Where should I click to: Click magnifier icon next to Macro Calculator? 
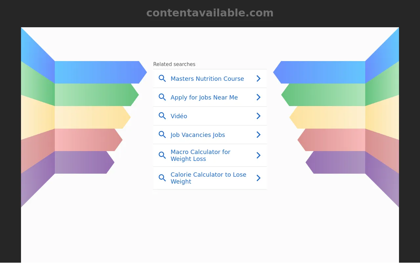(162, 155)
